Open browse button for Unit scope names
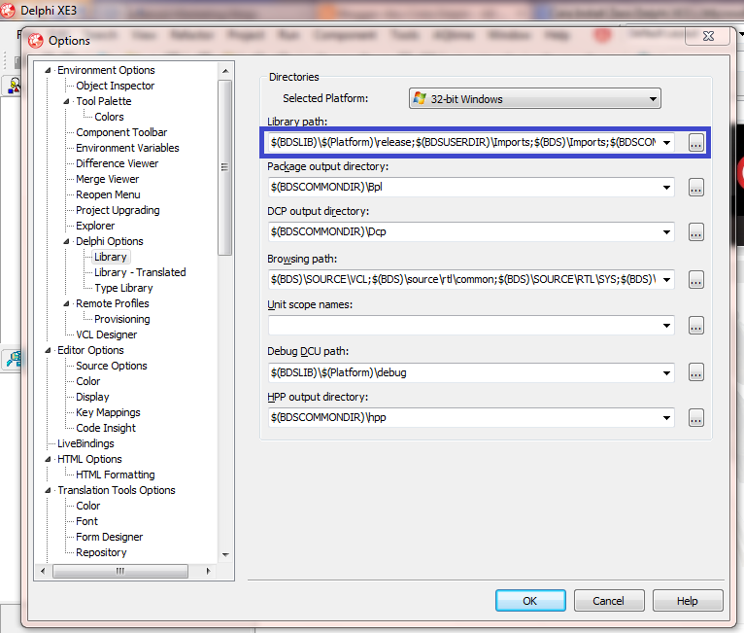The image size is (744, 633). (695, 326)
